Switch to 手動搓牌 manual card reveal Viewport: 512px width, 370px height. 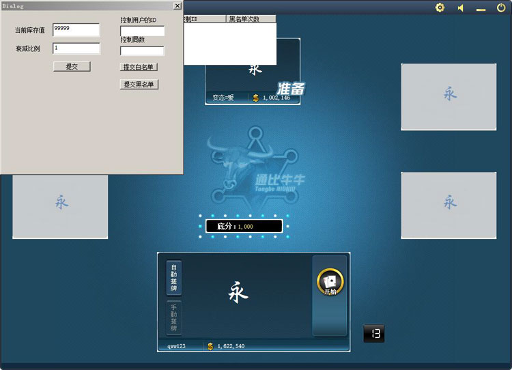pyautogui.click(x=174, y=317)
